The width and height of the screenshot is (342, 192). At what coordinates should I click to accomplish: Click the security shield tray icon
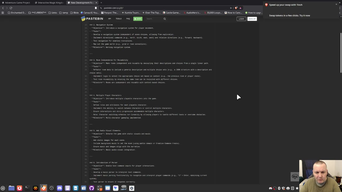(x=283, y=188)
